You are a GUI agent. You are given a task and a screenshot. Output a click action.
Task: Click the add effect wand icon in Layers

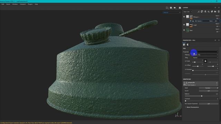coord(199,12)
